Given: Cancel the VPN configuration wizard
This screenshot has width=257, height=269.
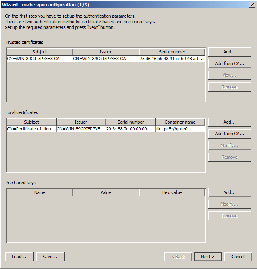Looking at the screenshot, I should click(238, 257).
